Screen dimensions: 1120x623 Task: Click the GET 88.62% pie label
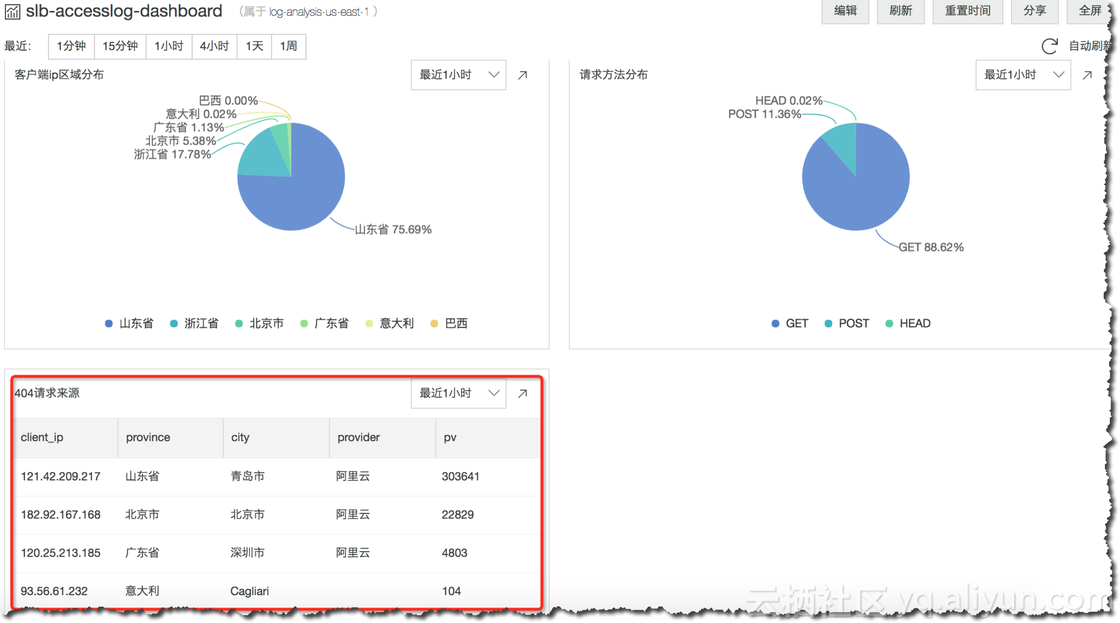click(931, 247)
